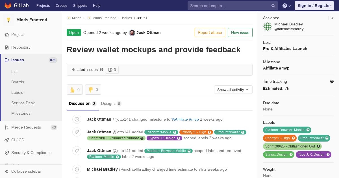The image size is (339, 178).
Task: Click the Issues icon in sidebar
Action: click(x=7, y=60)
